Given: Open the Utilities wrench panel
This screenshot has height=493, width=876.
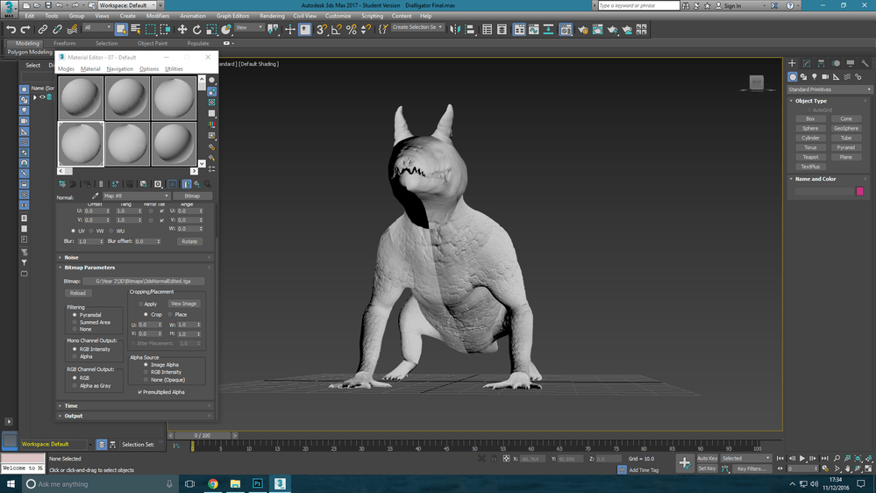Looking at the screenshot, I should [864, 63].
